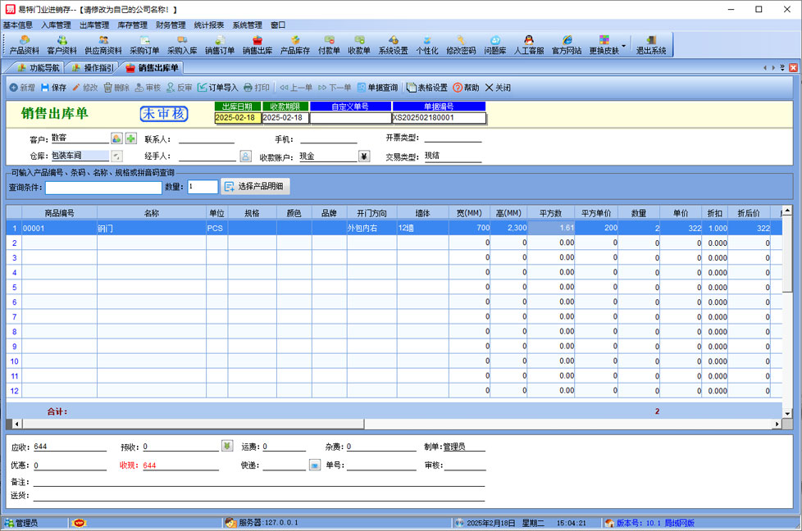802x531 pixels.
Task: Click the VIP badge in status bar
Action: (x=80, y=522)
